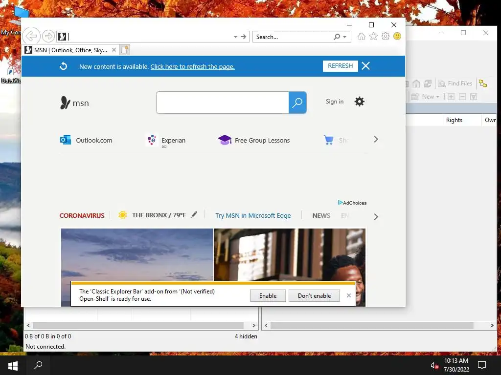Close the add-on notification bar
This screenshot has width=501, height=375.
(348, 295)
